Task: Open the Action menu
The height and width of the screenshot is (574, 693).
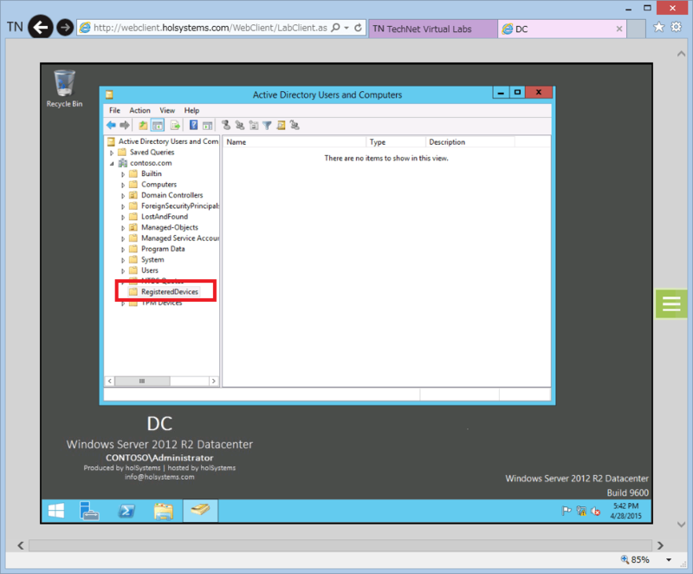Action: 139,111
